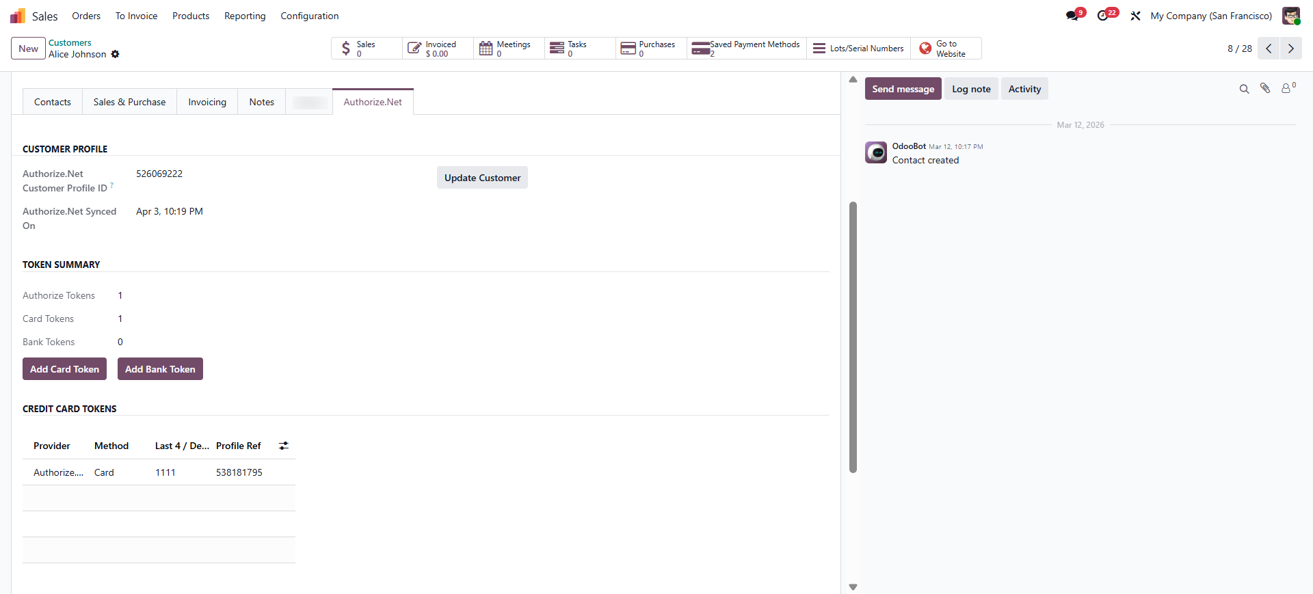The image size is (1313, 594).
Task: Click Add Bank Token button
Action: point(160,369)
